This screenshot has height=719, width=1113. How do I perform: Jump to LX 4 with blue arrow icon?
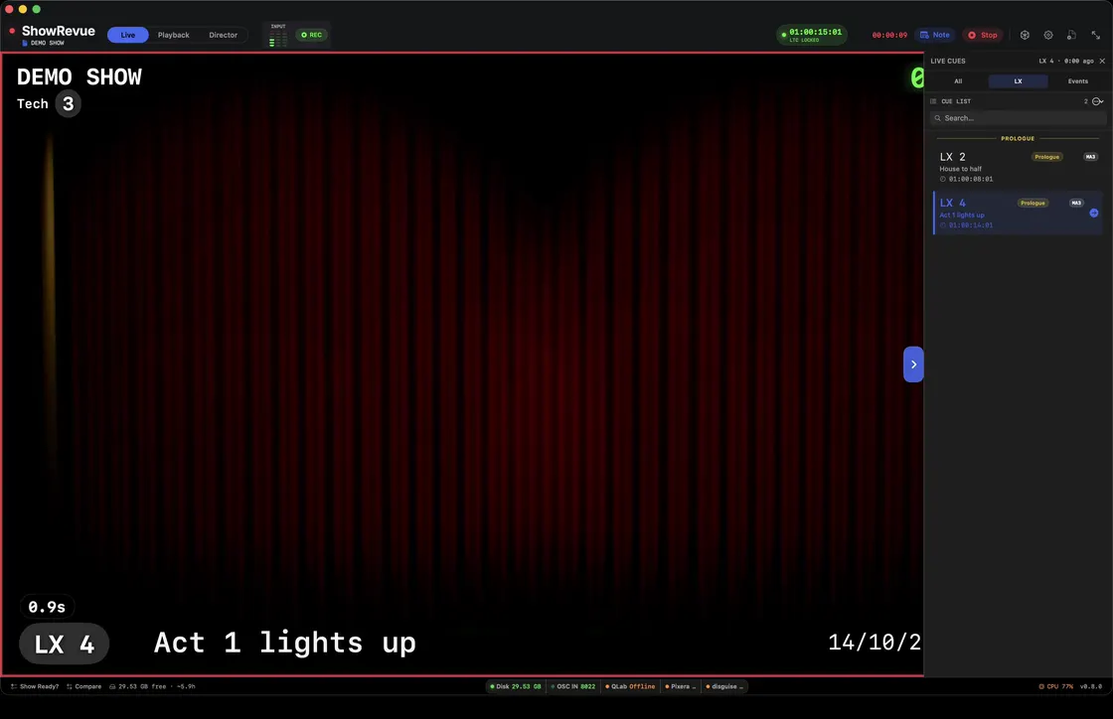1094,213
